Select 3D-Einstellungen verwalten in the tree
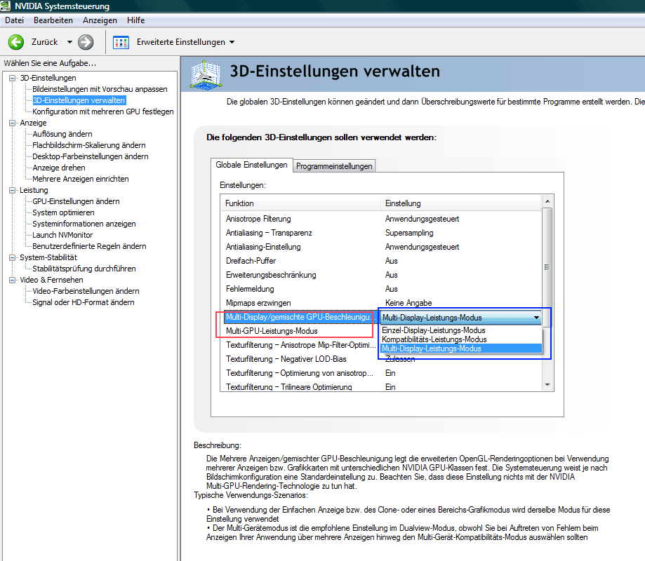 coord(79,100)
